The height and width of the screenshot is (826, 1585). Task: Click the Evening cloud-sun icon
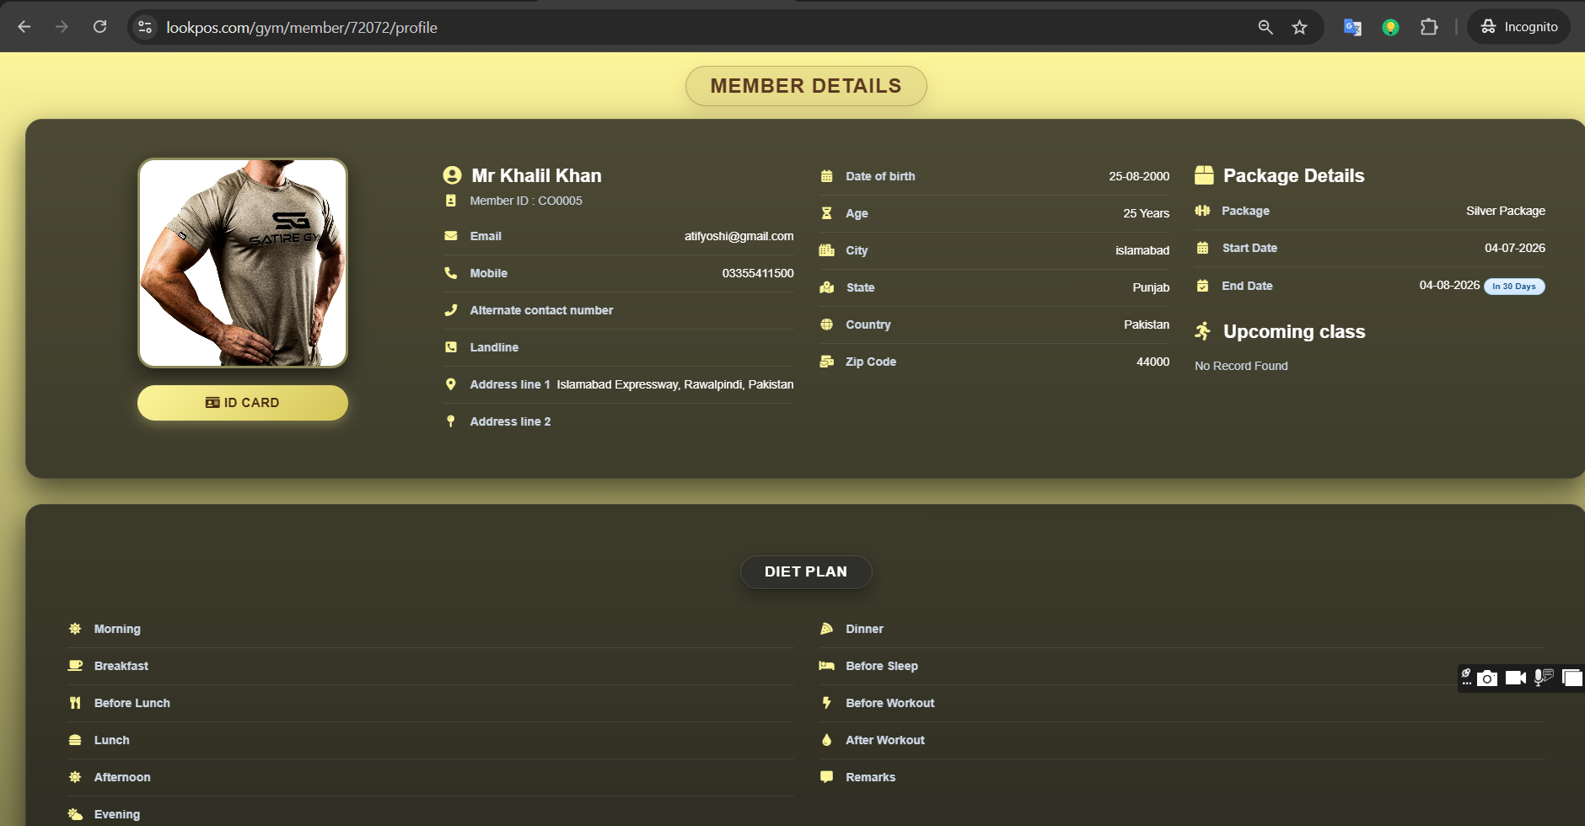tap(75, 814)
